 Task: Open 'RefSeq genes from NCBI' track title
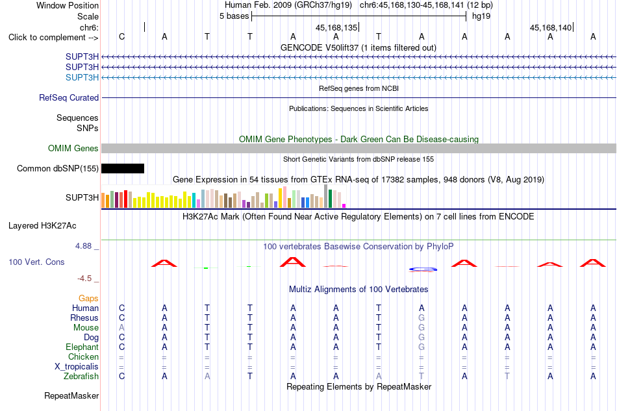point(359,88)
